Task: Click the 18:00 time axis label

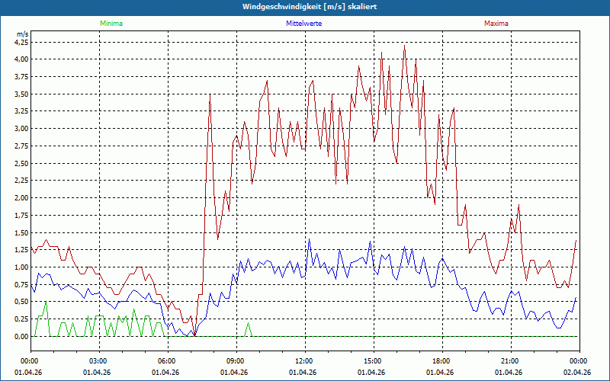Action: 442,361
